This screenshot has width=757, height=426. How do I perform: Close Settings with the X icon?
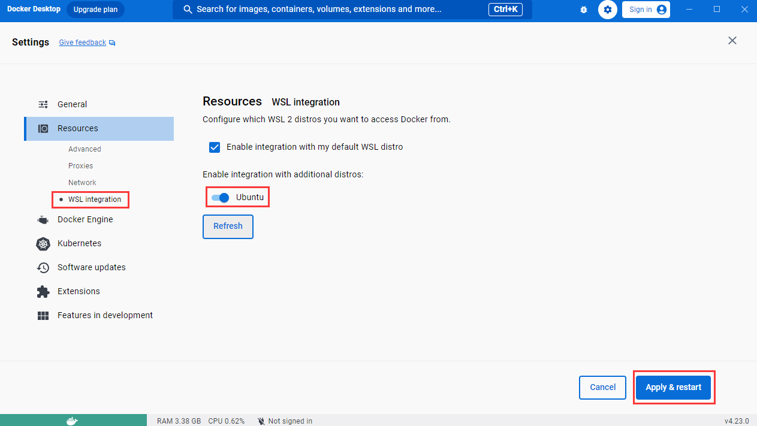[x=732, y=40]
